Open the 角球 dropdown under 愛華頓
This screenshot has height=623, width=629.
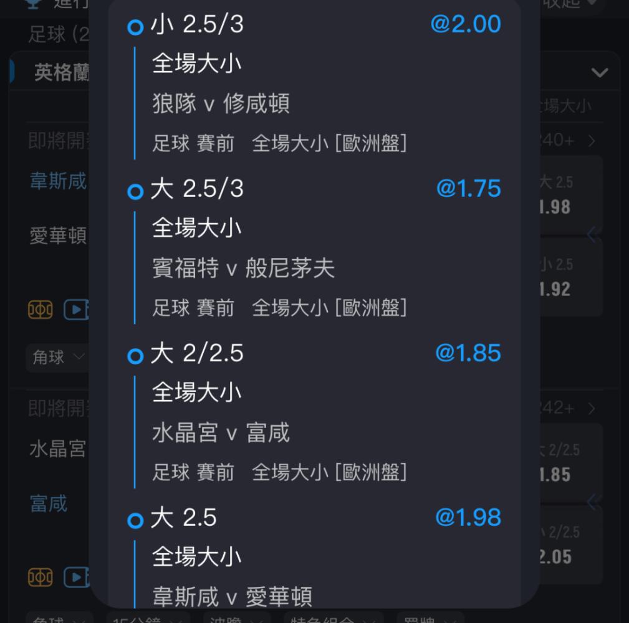[57, 357]
